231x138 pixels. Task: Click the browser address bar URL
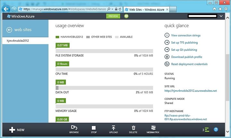[65, 9]
